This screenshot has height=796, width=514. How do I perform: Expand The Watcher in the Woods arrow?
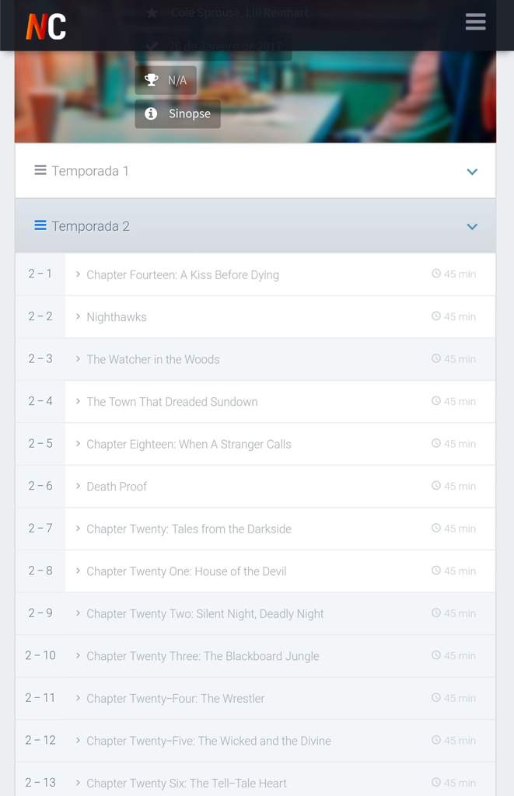click(x=79, y=359)
